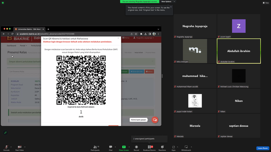Start recording with the Record button
The image size is (271, 152).
coord(136,148)
